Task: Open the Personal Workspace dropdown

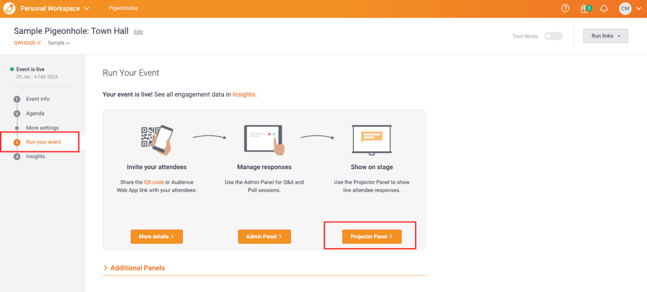Action: (x=55, y=8)
